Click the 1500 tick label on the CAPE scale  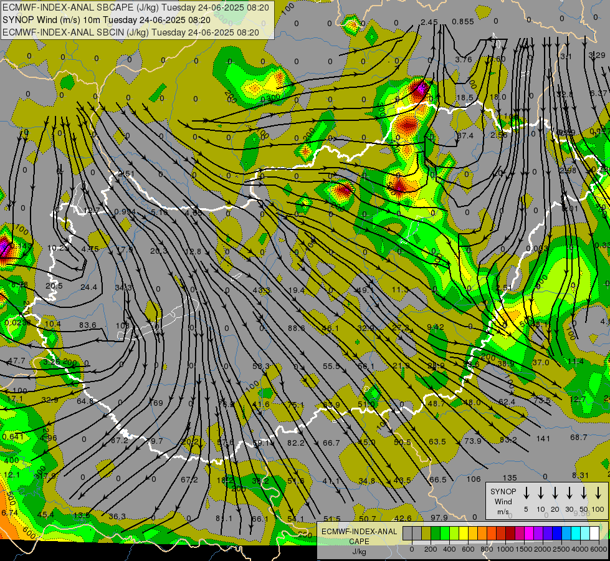524,549
